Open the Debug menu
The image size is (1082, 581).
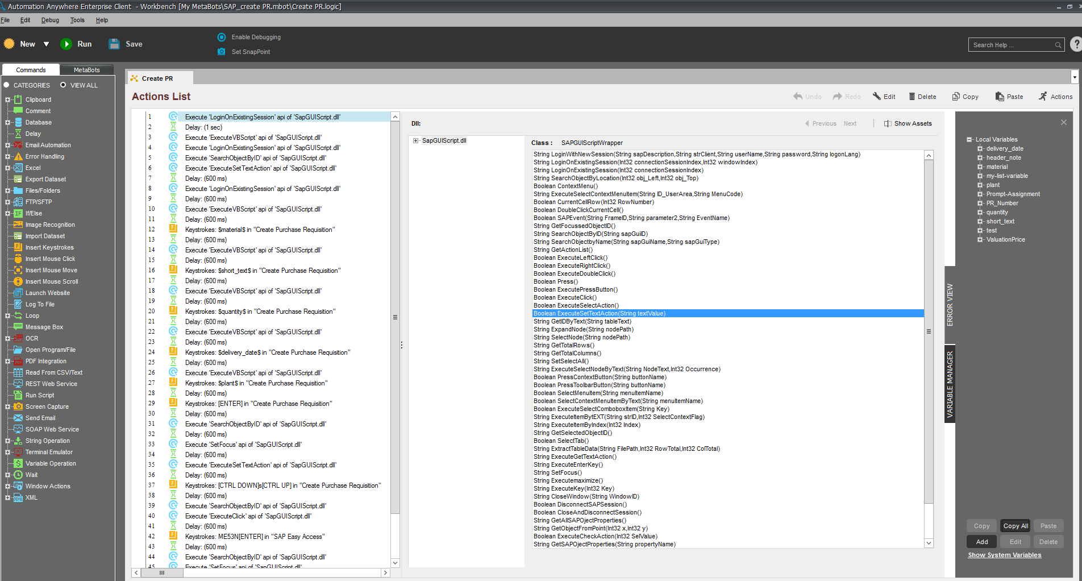[50, 20]
